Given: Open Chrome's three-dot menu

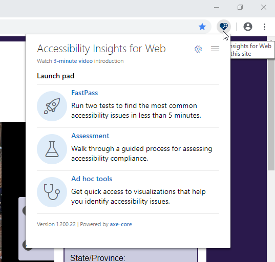Looking at the screenshot, I should pyautogui.click(x=264, y=27).
